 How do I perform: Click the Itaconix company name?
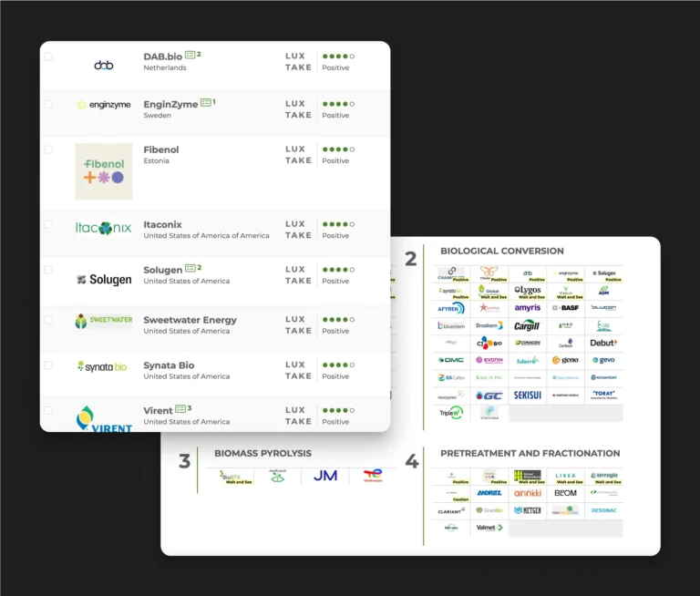click(162, 224)
